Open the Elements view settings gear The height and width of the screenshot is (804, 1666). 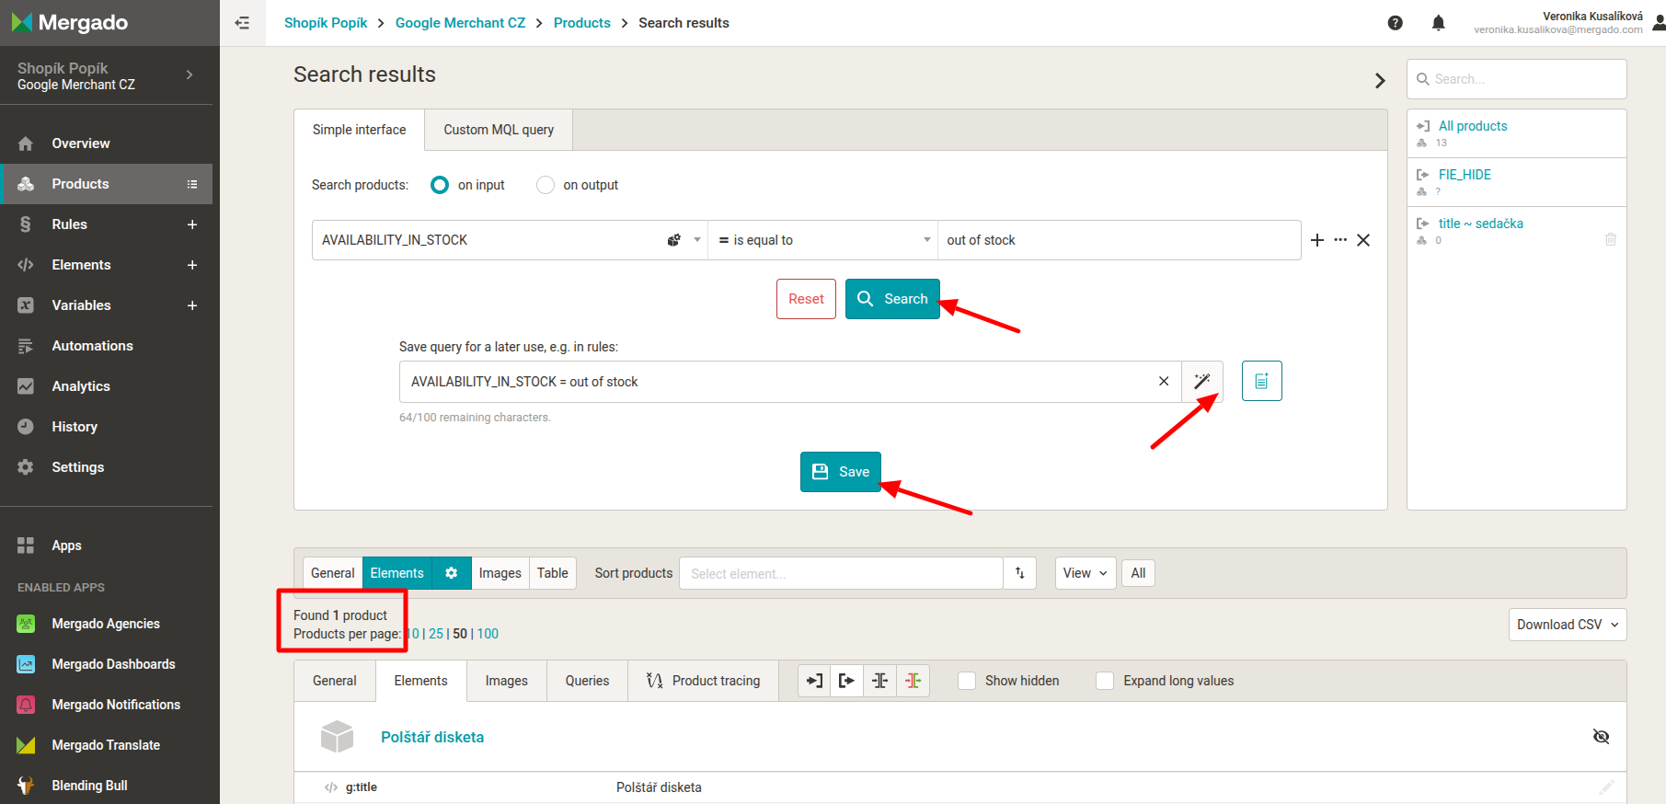pos(452,573)
